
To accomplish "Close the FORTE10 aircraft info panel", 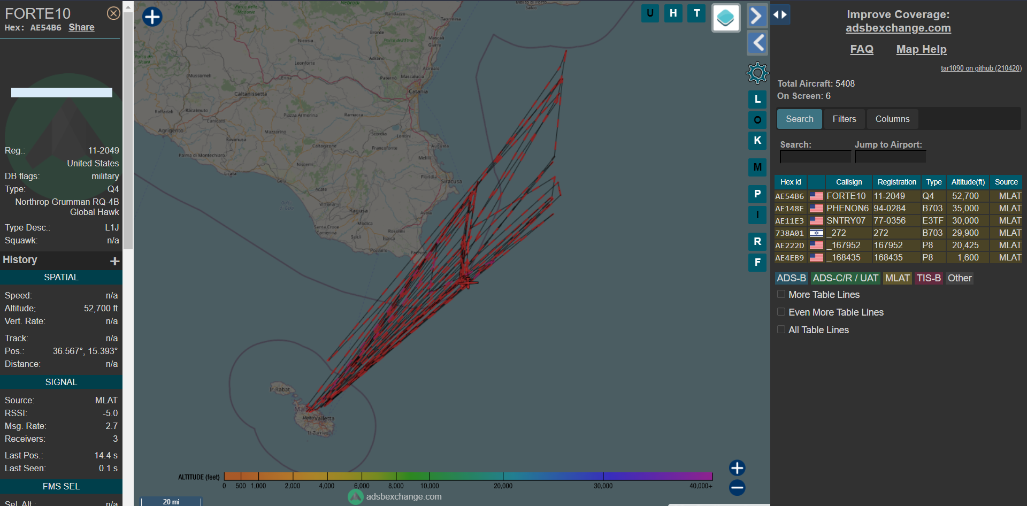I will pyautogui.click(x=113, y=13).
